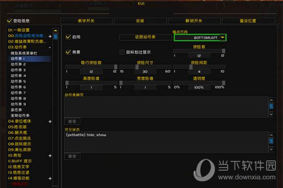Open 07.点击施法 click-cast section
Image resolution: width=283 pixels, height=188 pixels.
pos(20,138)
